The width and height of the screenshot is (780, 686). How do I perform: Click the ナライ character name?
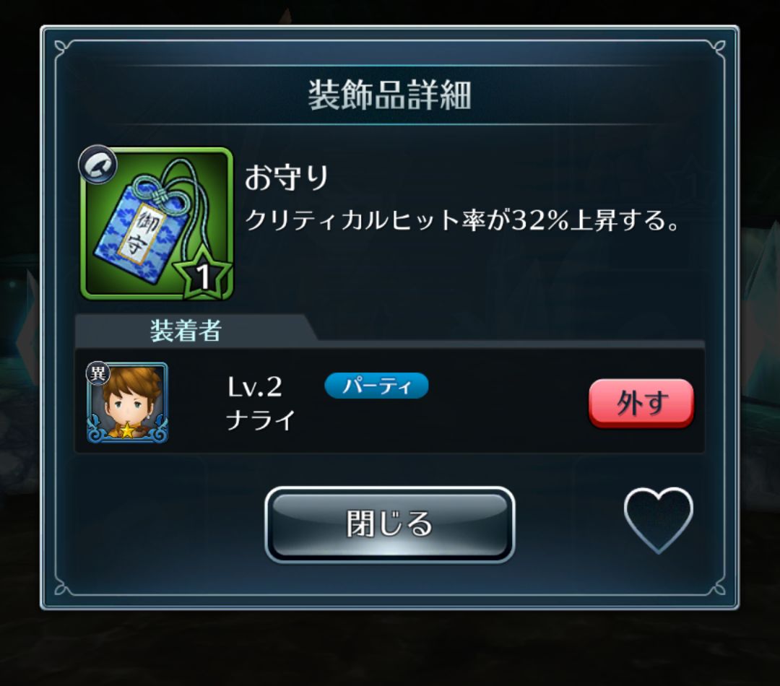point(261,420)
